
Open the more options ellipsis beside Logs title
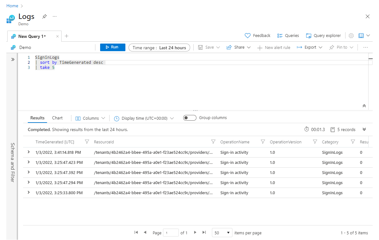(55, 16)
